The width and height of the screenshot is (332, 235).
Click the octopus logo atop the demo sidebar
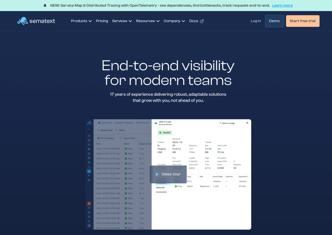pos(89,123)
